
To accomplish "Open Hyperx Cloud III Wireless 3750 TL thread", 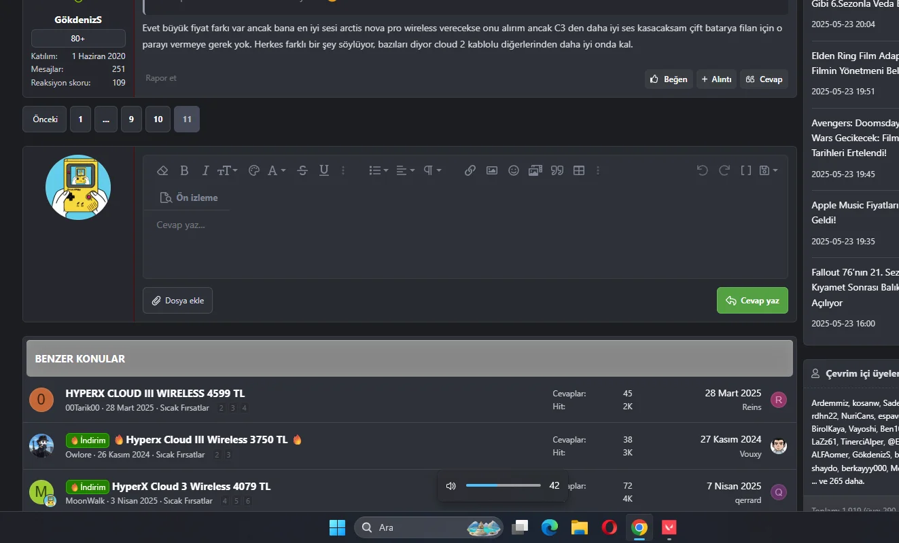I will click(207, 439).
